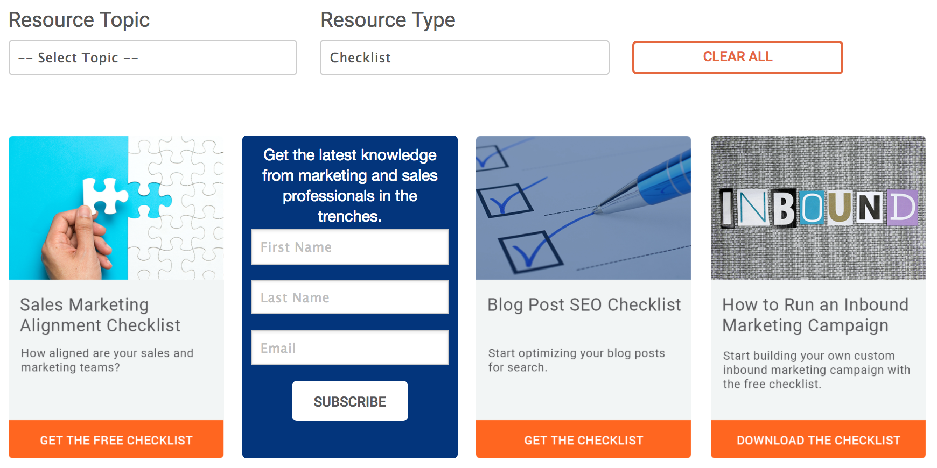Open Blog Post SEO Checklist title
The height and width of the screenshot is (468, 937).
tap(584, 305)
